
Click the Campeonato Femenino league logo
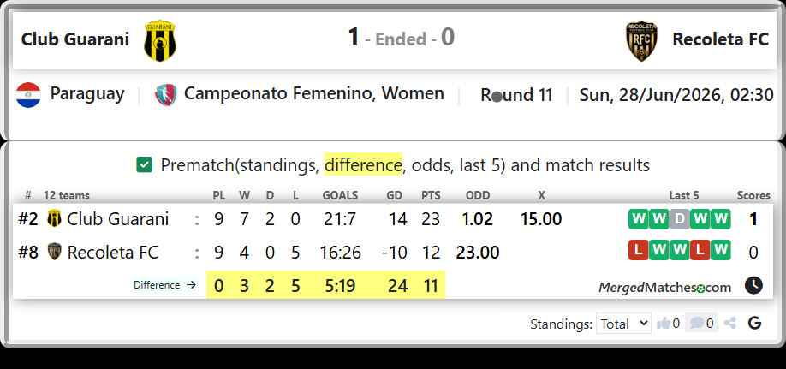(x=166, y=95)
